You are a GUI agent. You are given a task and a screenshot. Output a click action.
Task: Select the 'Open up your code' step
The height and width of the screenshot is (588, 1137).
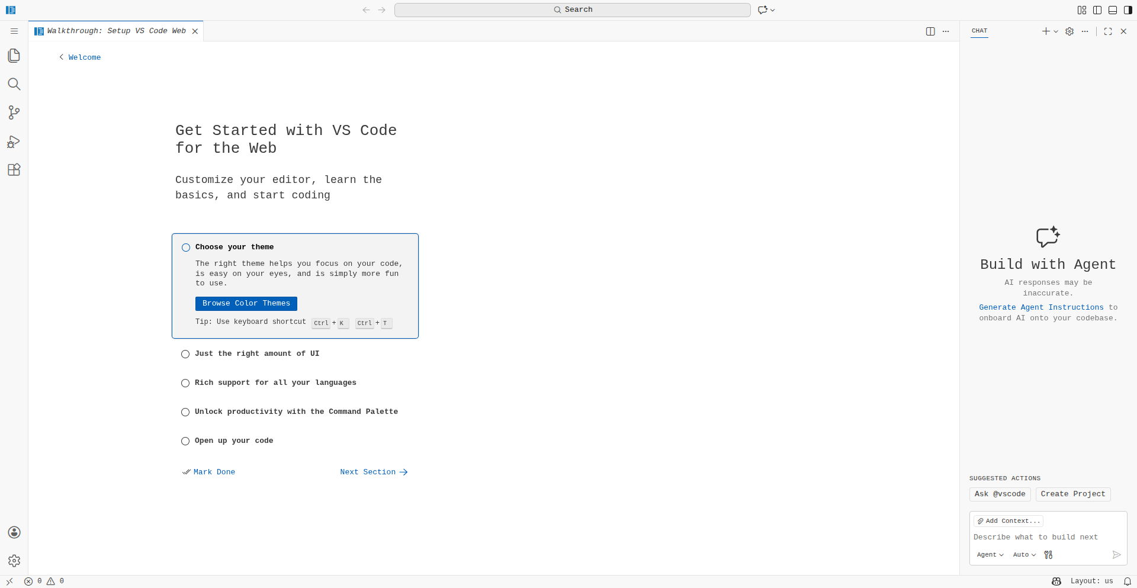tap(234, 441)
